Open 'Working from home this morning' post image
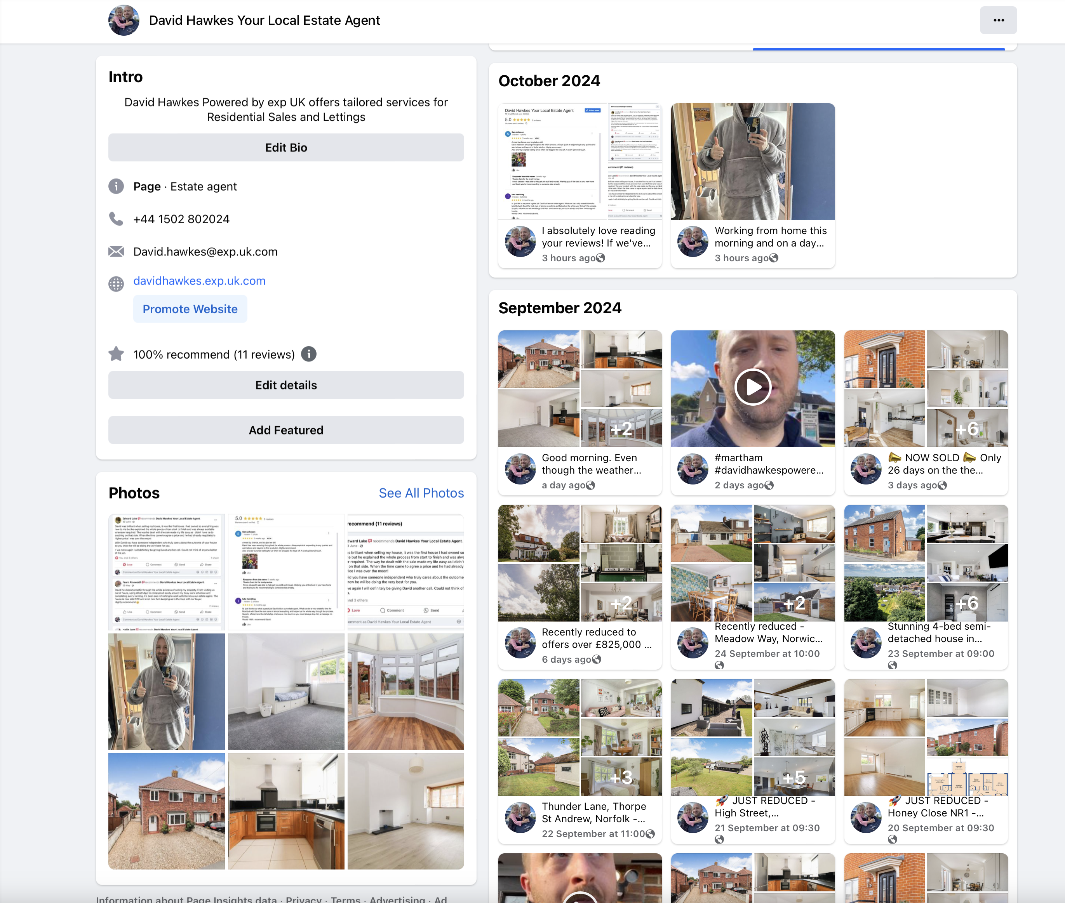The height and width of the screenshot is (903, 1065). (x=753, y=162)
